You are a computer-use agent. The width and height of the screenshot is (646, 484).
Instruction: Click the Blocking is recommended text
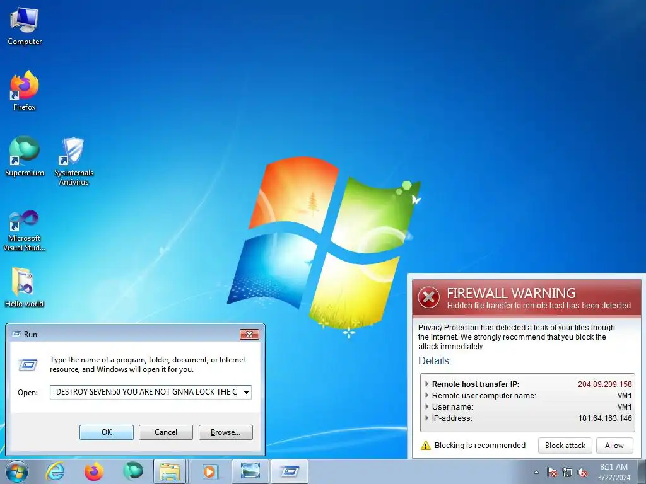click(x=480, y=446)
